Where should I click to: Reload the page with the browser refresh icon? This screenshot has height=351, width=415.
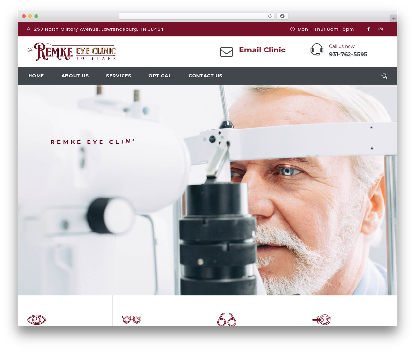pos(270,16)
